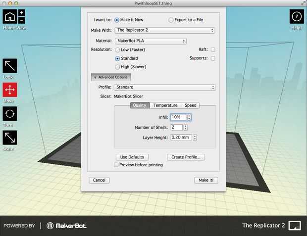
Task: Select High (Slower) resolution
Action: (x=117, y=67)
